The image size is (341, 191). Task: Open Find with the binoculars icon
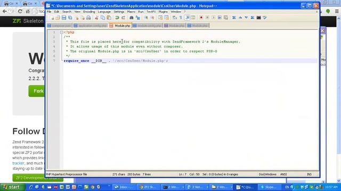132,18
